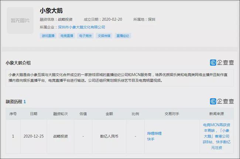
Task: Click the 融资历程 section heading
Action: click(x=16, y=101)
